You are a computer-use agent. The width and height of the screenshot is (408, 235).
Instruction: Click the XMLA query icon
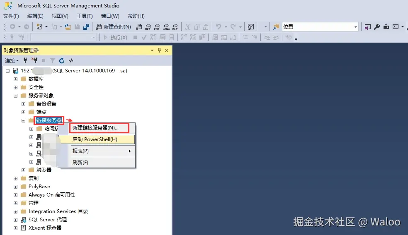(x=167, y=27)
